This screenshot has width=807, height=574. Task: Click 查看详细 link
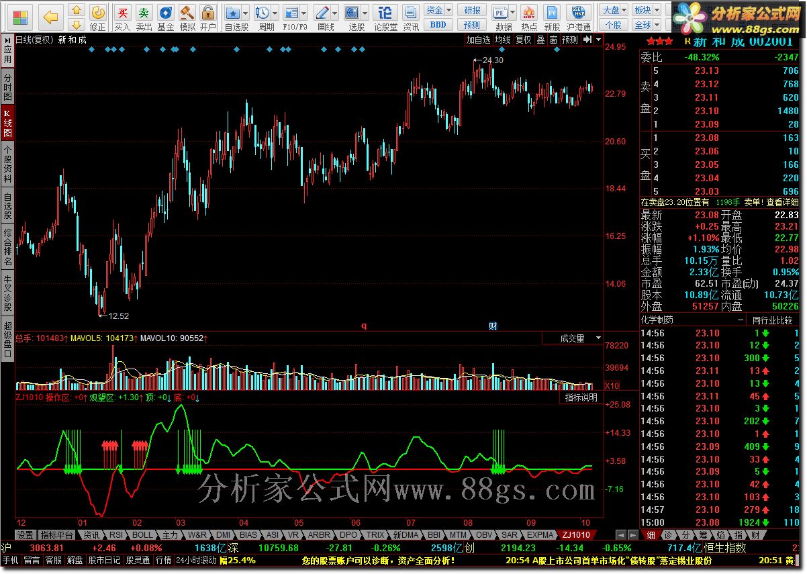(784, 202)
